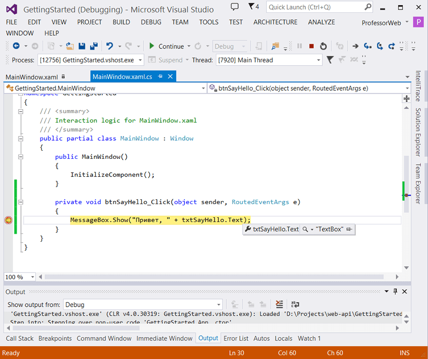The height and width of the screenshot is (359, 428).
Task: Restart debugging with circular arrow icon
Action: tap(323, 46)
